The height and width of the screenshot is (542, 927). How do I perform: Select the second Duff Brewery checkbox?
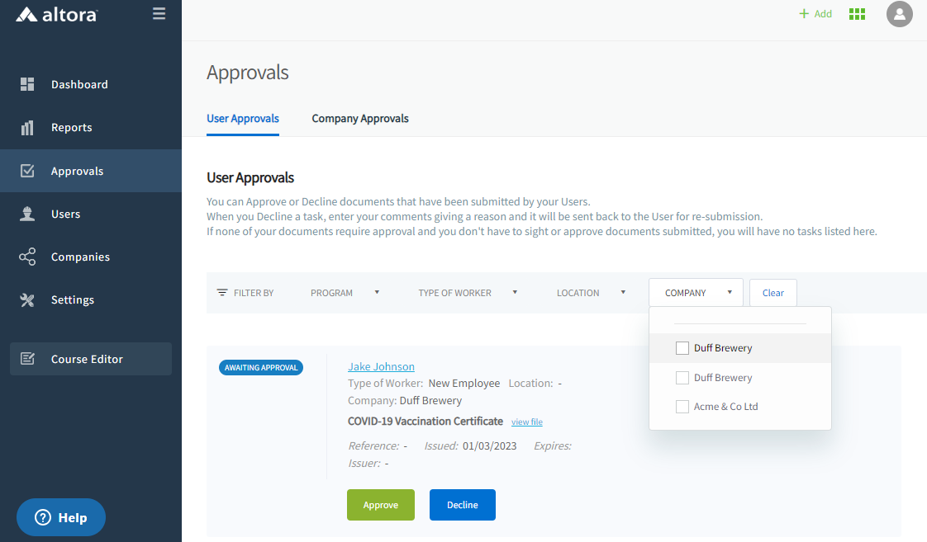coord(682,378)
